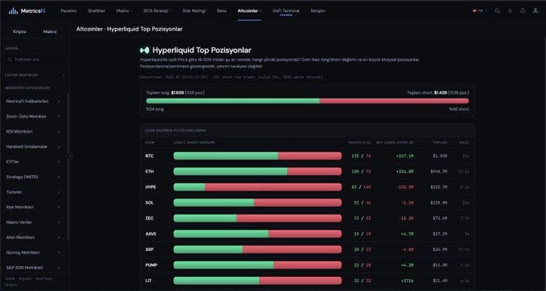
Task: Switch to the Makro sidebar tab
Action: (x=50, y=31)
